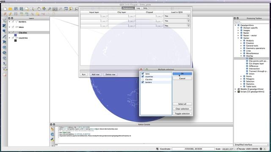Collapse the Overlay group in toolbox
Image resolution: width=271 pixels, height=152 pixels.
(241, 56)
